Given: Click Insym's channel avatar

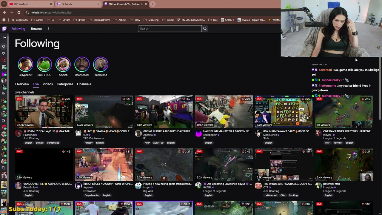Looking at the screenshot, I should tap(138, 186).
